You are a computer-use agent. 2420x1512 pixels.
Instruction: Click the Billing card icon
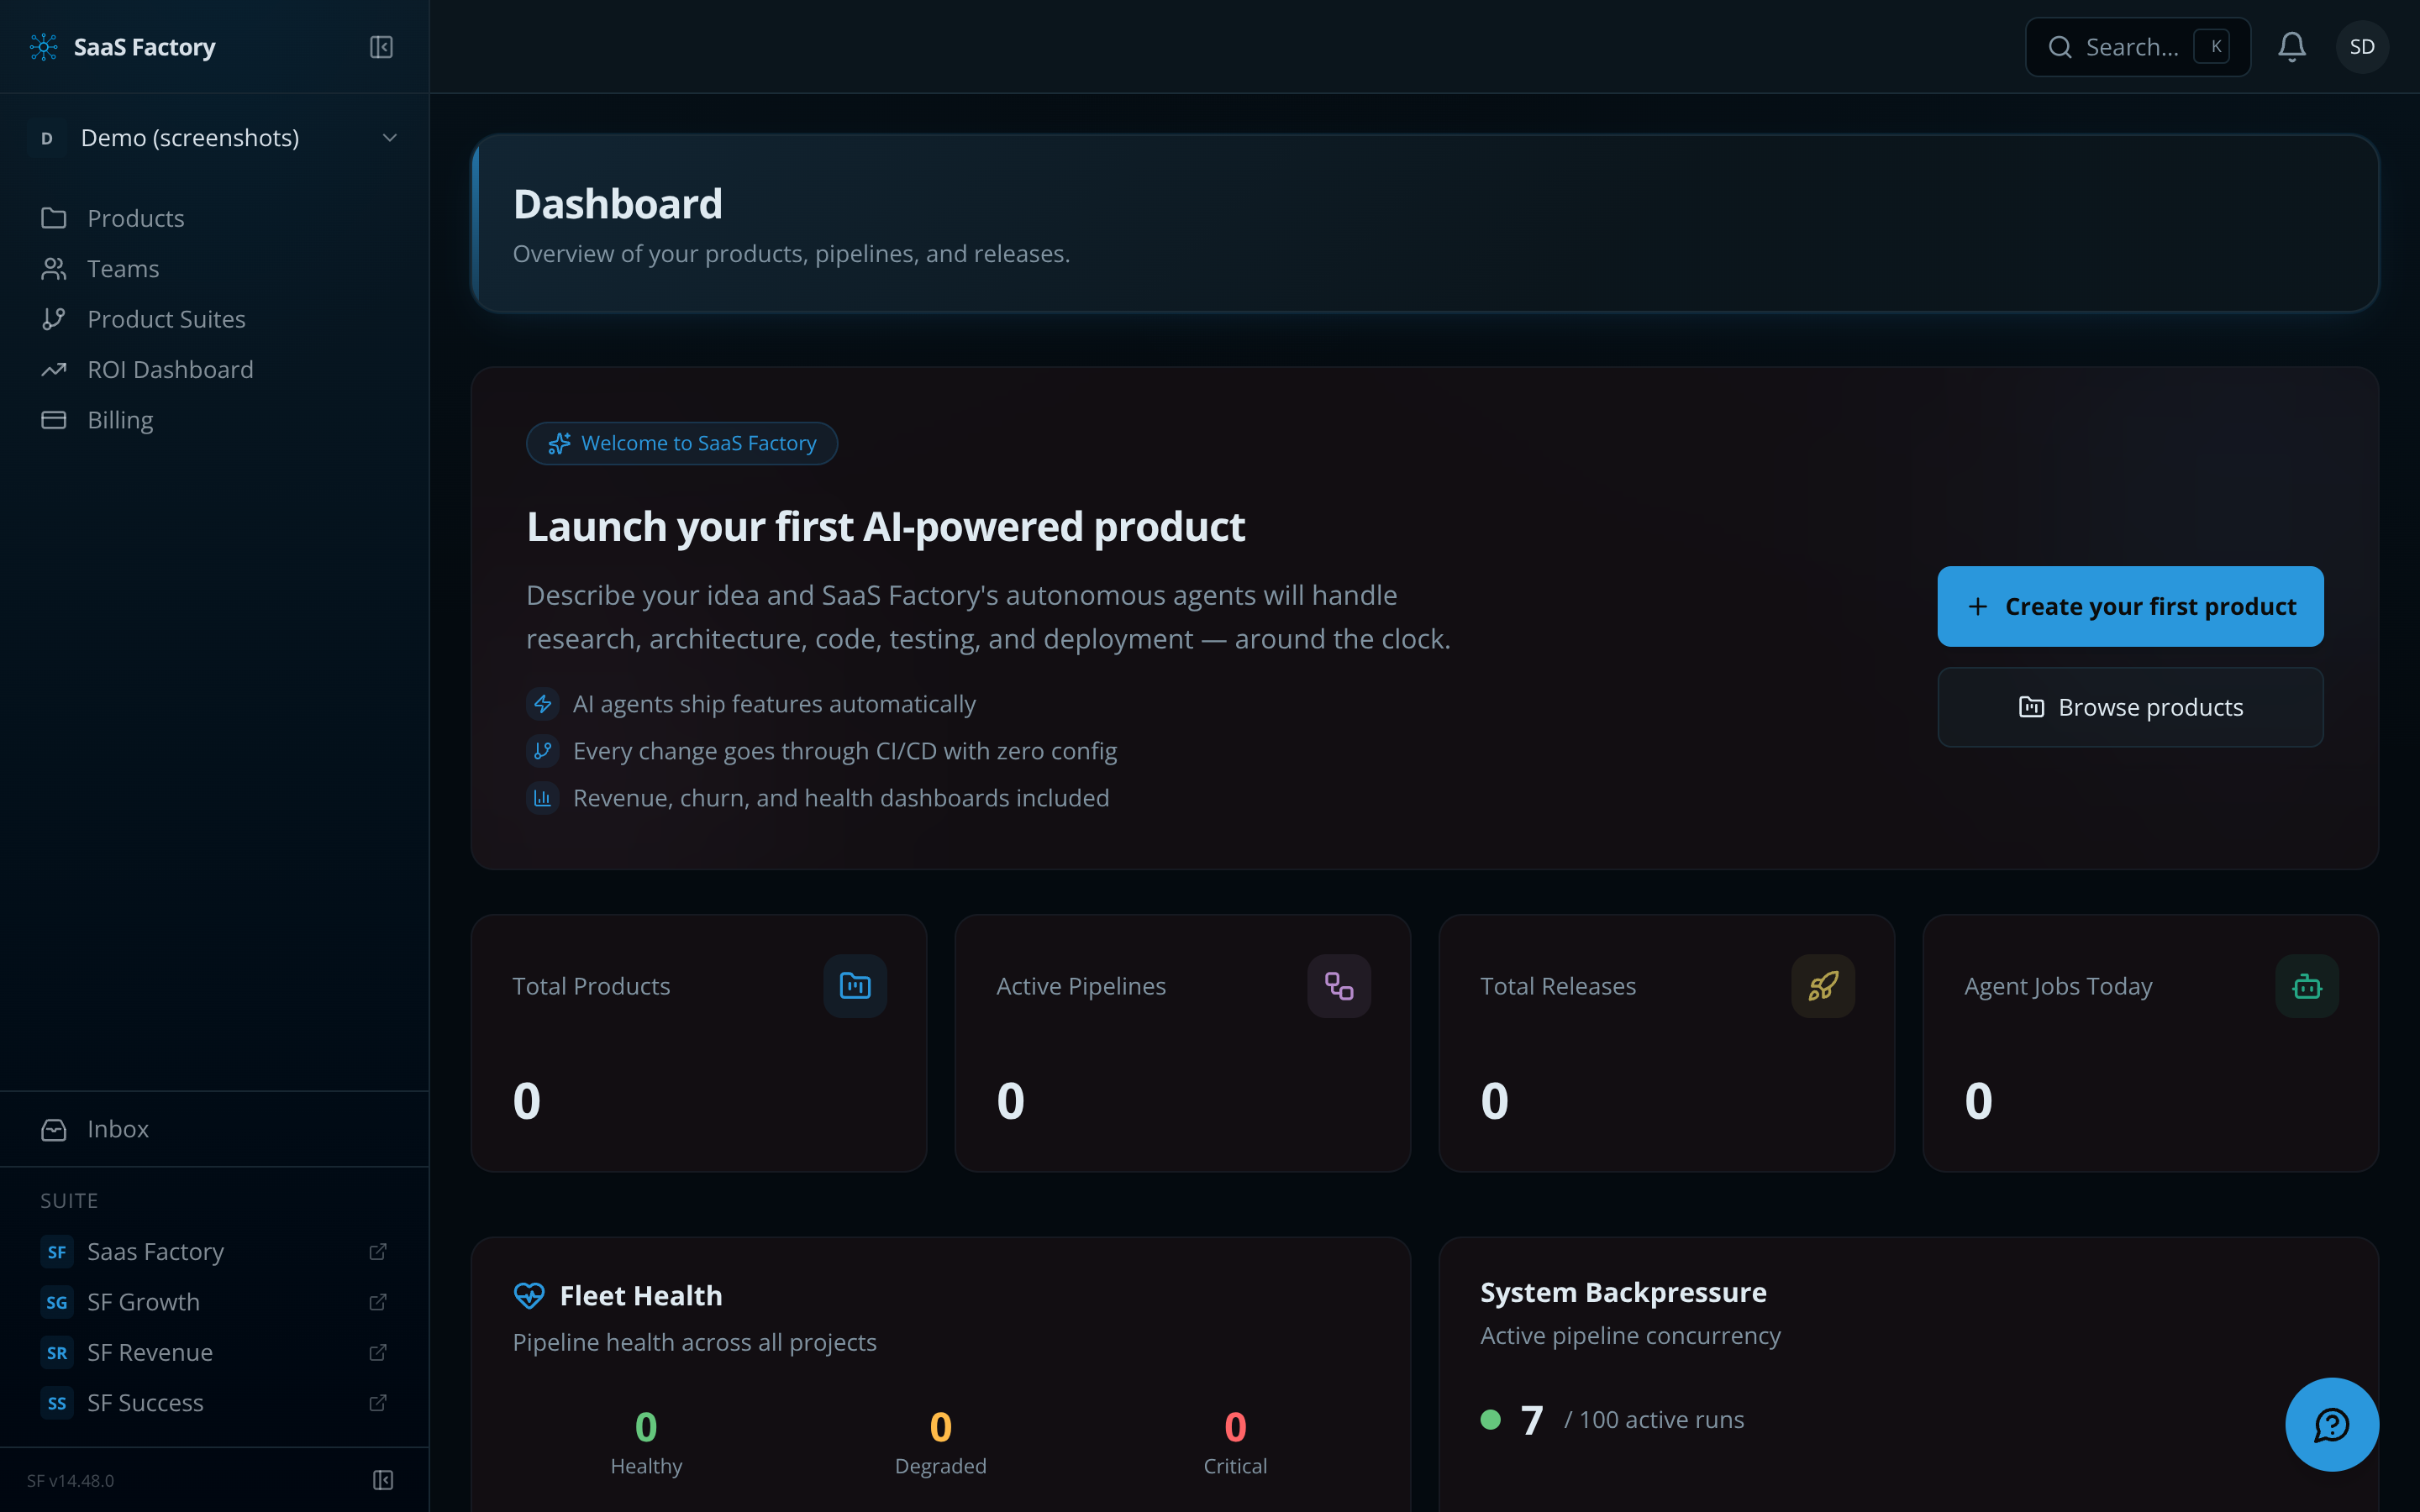pos(54,420)
